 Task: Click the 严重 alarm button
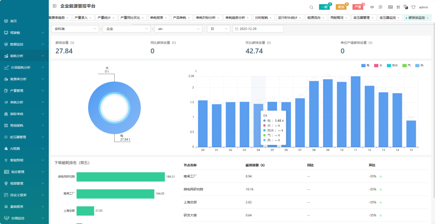pos(358,7)
